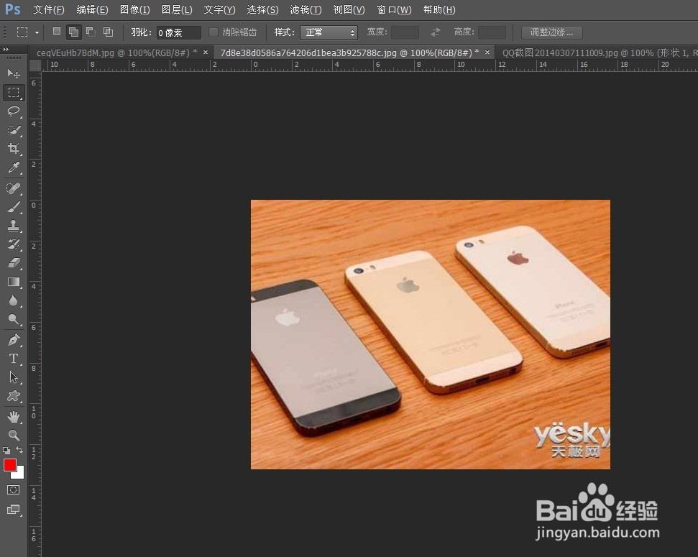Open the 滤镜(T) menu
This screenshot has width=698, height=557.
coord(306,9)
